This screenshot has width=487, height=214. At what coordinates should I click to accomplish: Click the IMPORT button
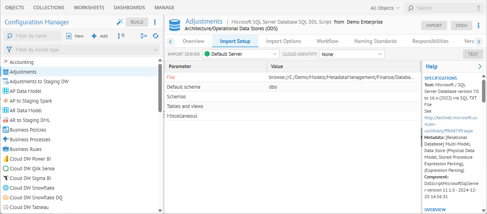(434, 26)
